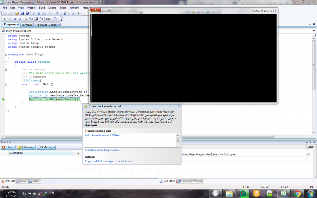Open the Project menu
The width and height of the screenshot is (317, 198).
(x=31, y=8)
